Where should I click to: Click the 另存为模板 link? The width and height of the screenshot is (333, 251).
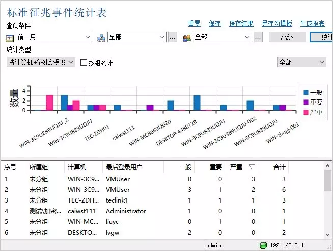pos(277,23)
